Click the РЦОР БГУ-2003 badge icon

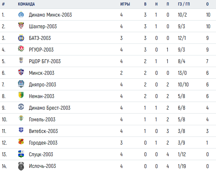click(x=21, y=60)
